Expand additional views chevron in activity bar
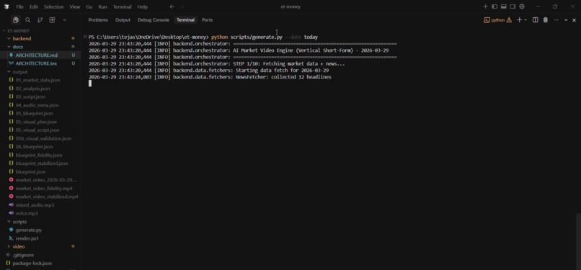The width and height of the screenshot is (581, 270). coord(64,20)
